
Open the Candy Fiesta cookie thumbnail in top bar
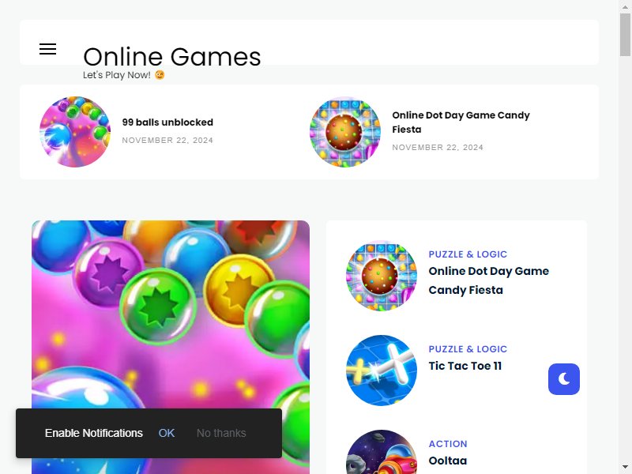click(345, 132)
